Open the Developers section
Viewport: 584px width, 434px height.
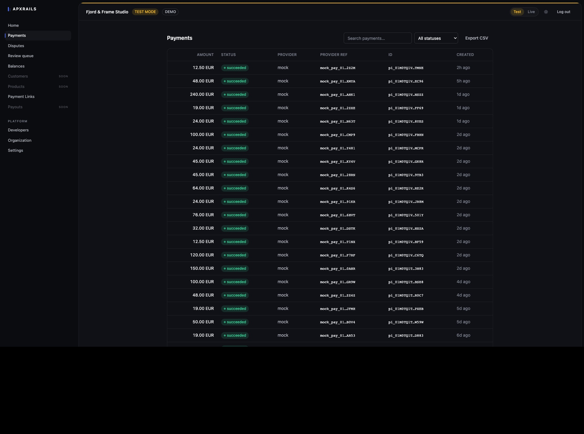(x=18, y=130)
